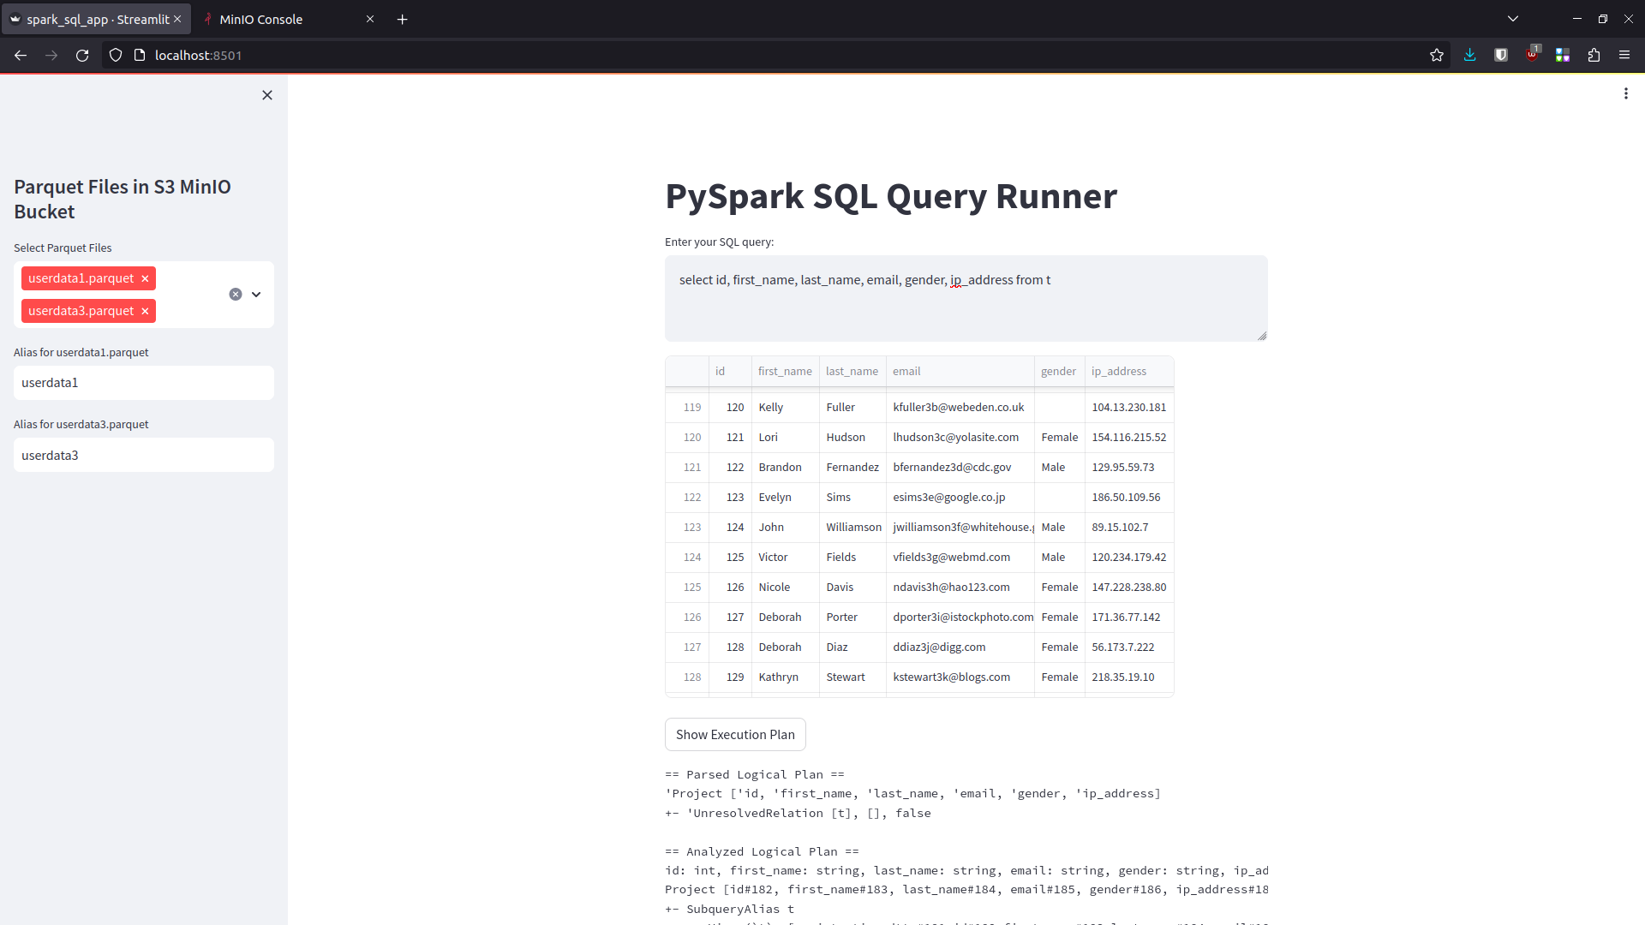Select the last name cell Stewart
The width and height of the screenshot is (1645, 925).
(852, 677)
